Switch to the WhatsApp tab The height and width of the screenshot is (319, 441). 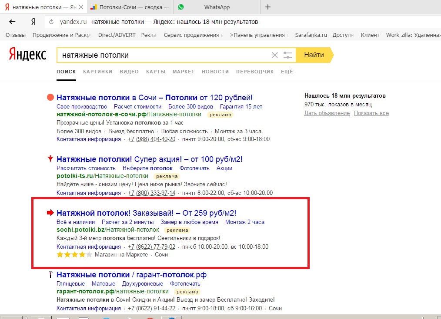click(217, 7)
